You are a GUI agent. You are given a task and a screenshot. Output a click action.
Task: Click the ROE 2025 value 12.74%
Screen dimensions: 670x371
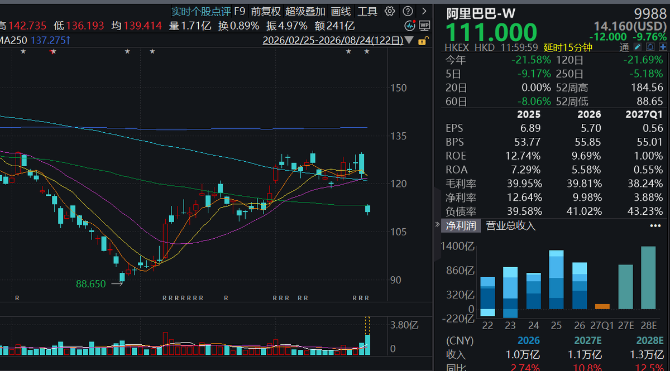[x=523, y=156]
